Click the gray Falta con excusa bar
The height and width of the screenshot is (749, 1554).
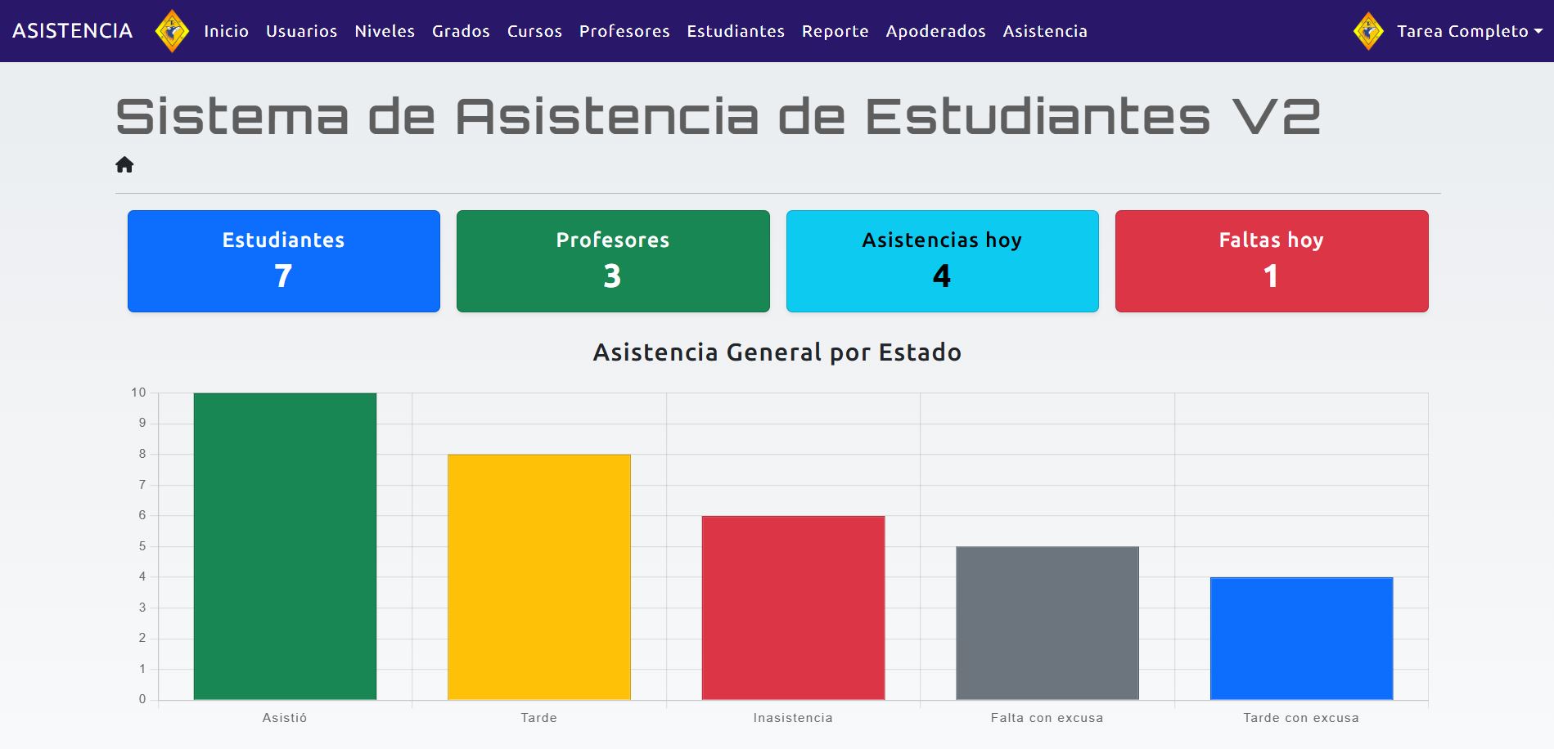tap(1047, 623)
